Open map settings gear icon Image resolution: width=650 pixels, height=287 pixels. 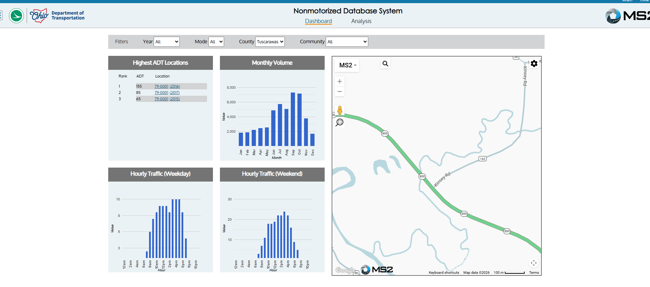pyautogui.click(x=534, y=64)
